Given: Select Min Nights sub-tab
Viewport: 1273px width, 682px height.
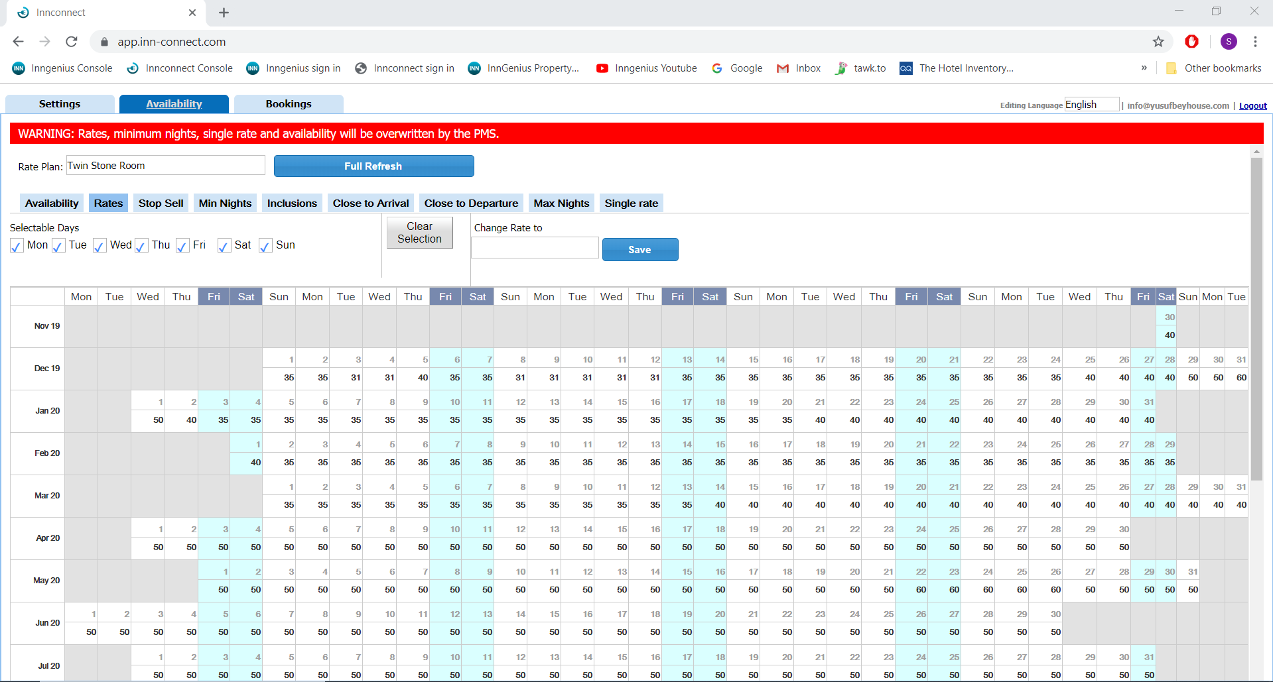Looking at the screenshot, I should pyautogui.click(x=226, y=203).
